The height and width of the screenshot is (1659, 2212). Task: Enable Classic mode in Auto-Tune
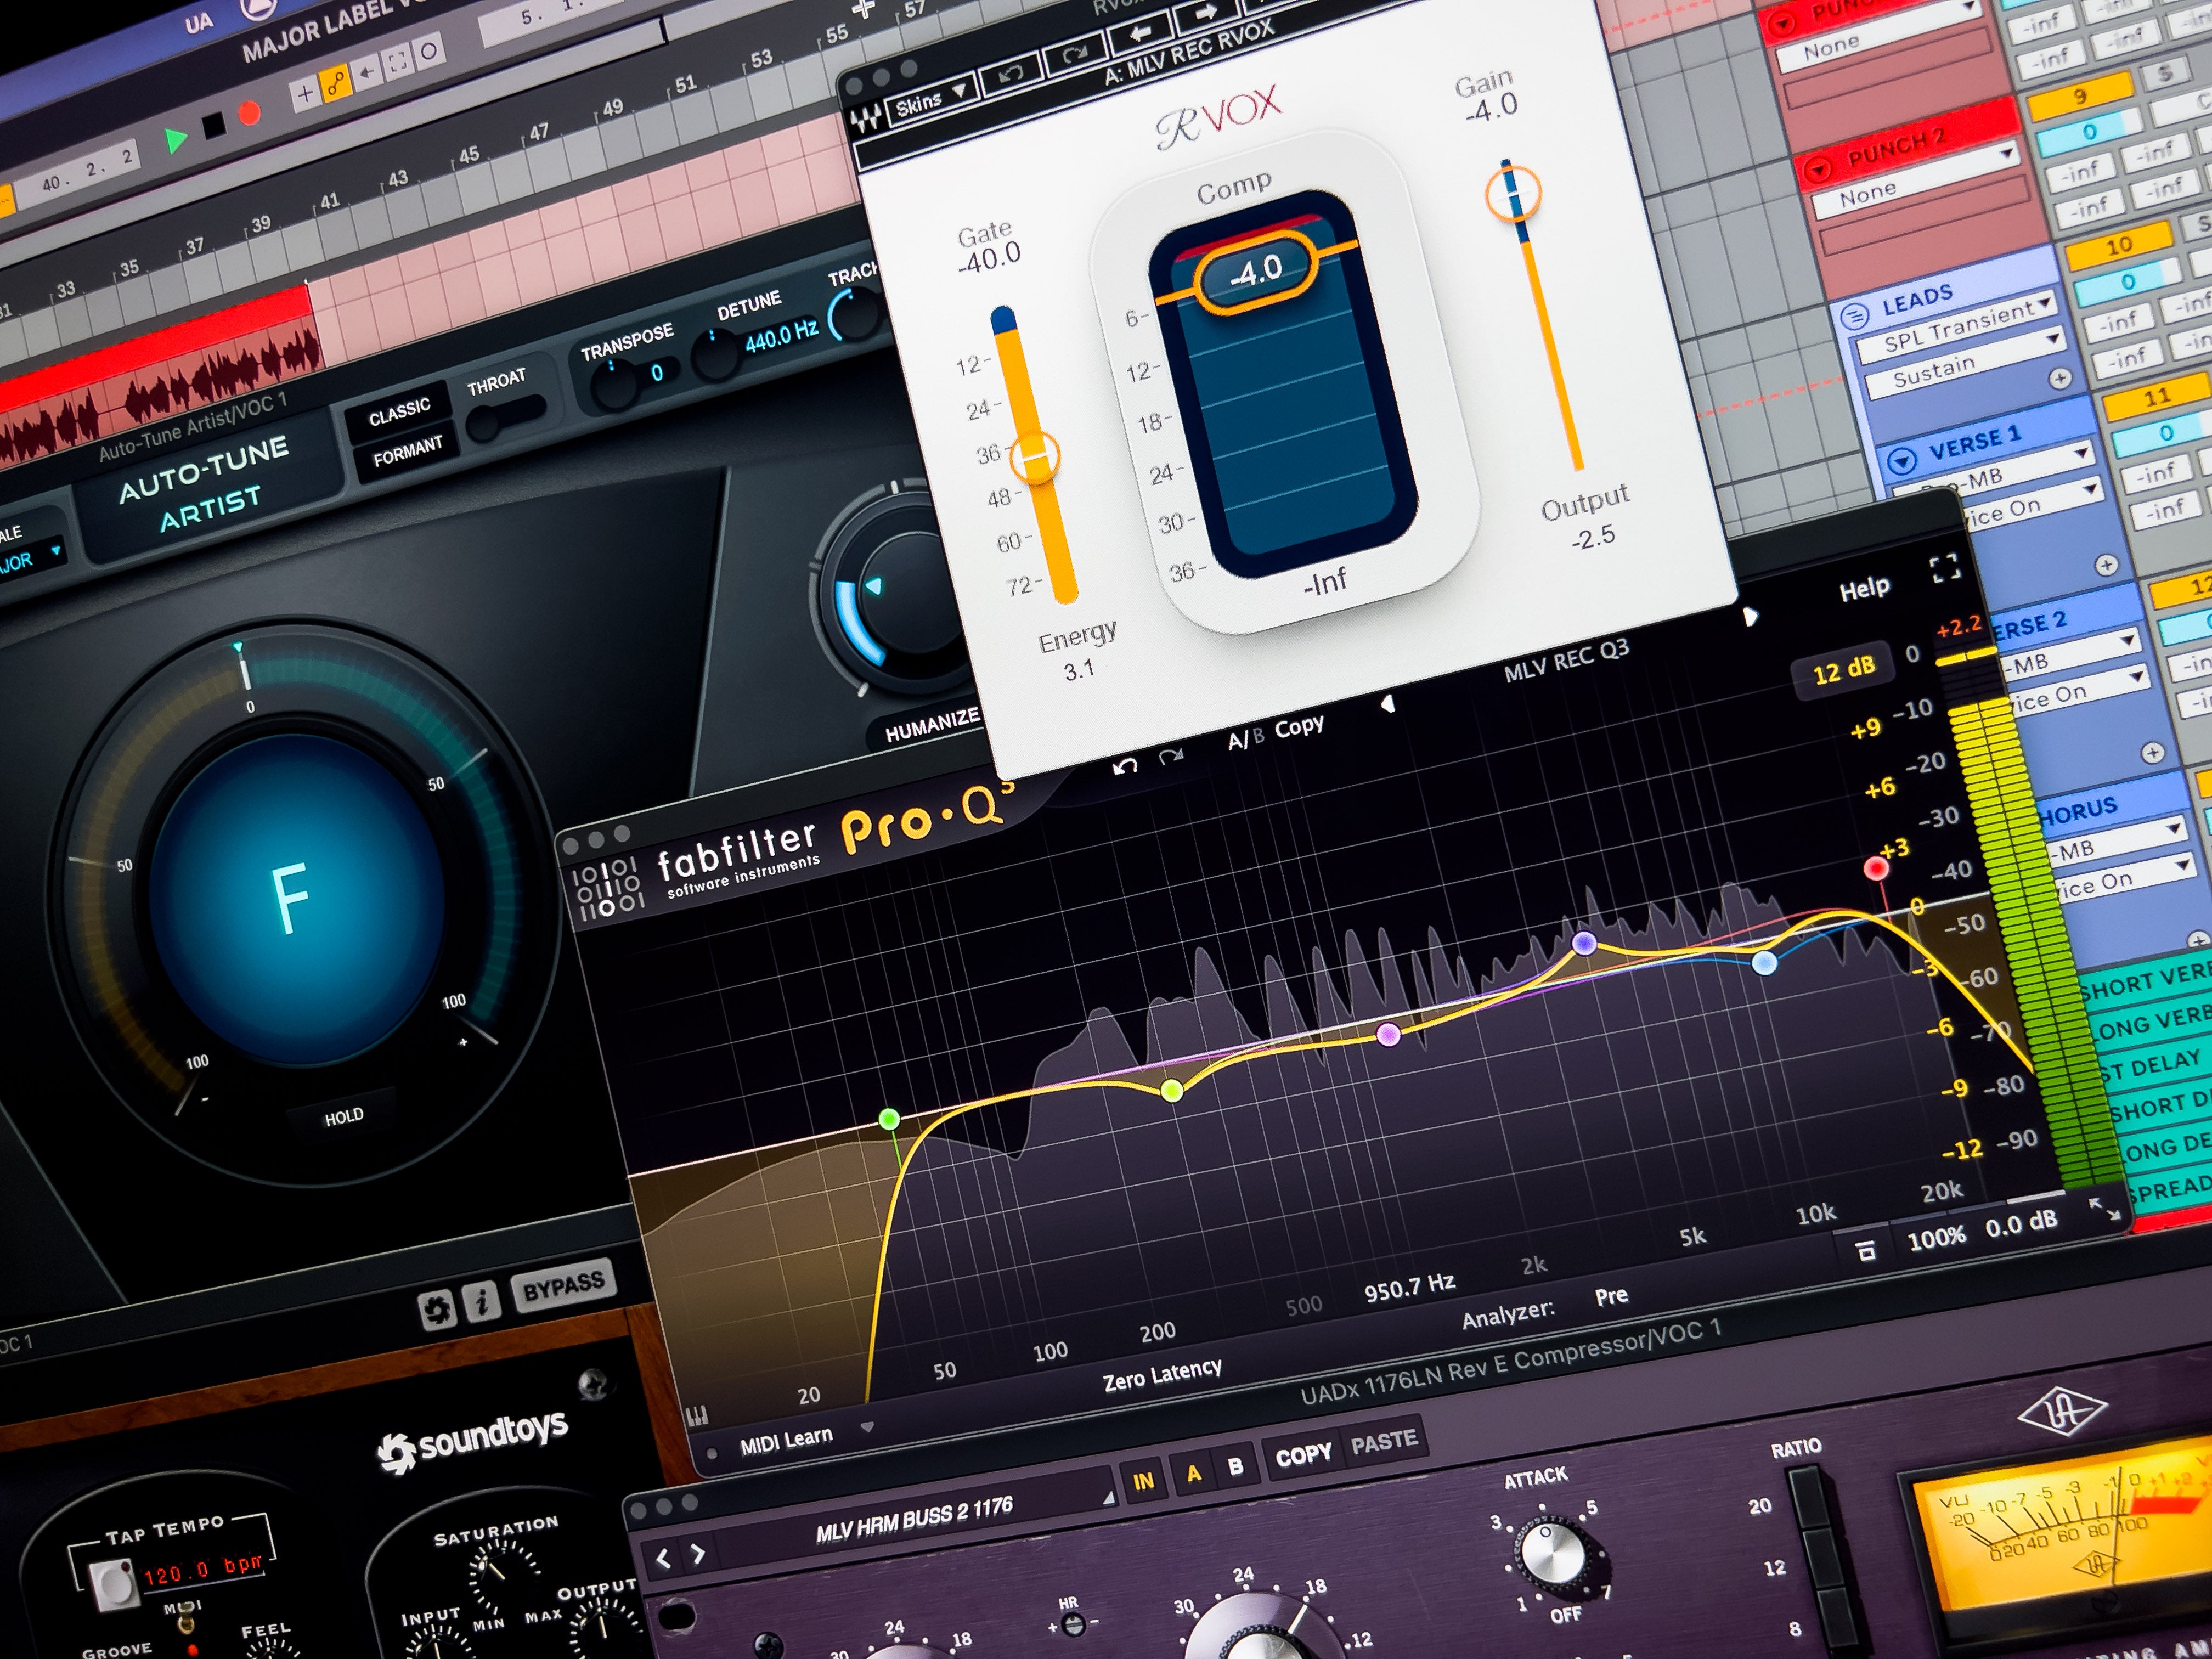click(x=399, y=411)
